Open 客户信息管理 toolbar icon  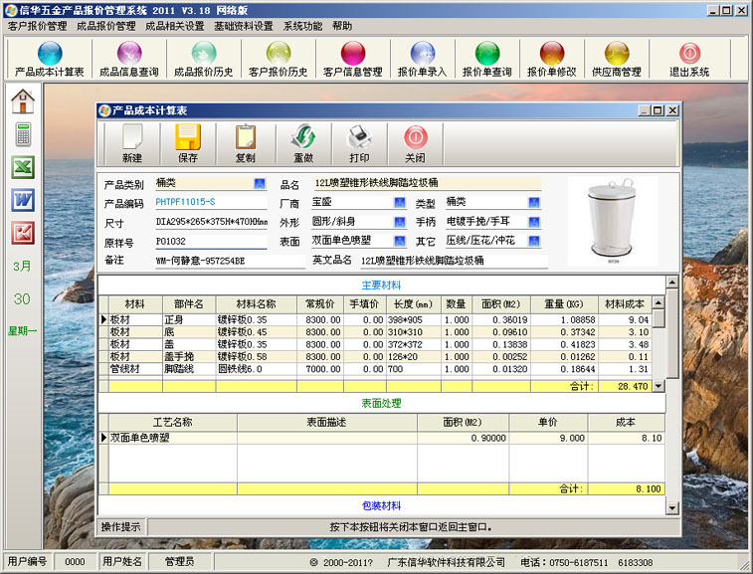click(x=352, y=59)
